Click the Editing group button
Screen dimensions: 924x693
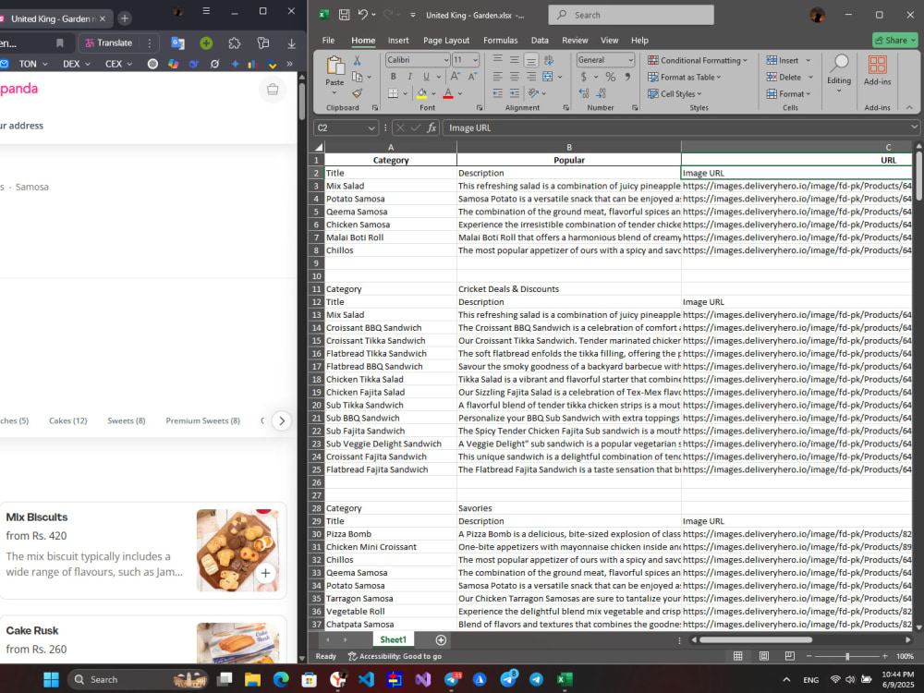point(839,73)
